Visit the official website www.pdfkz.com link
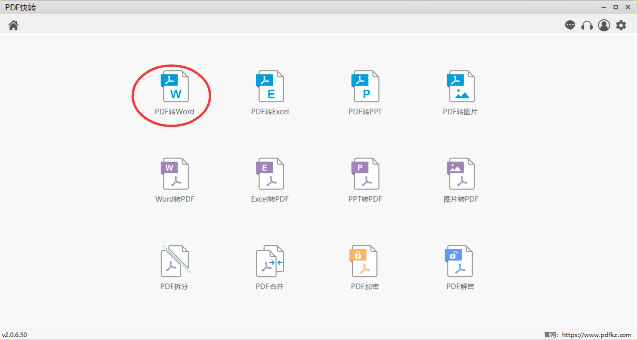Image resolution: width=638 pixels, height=340 pixels. (596, 335)
